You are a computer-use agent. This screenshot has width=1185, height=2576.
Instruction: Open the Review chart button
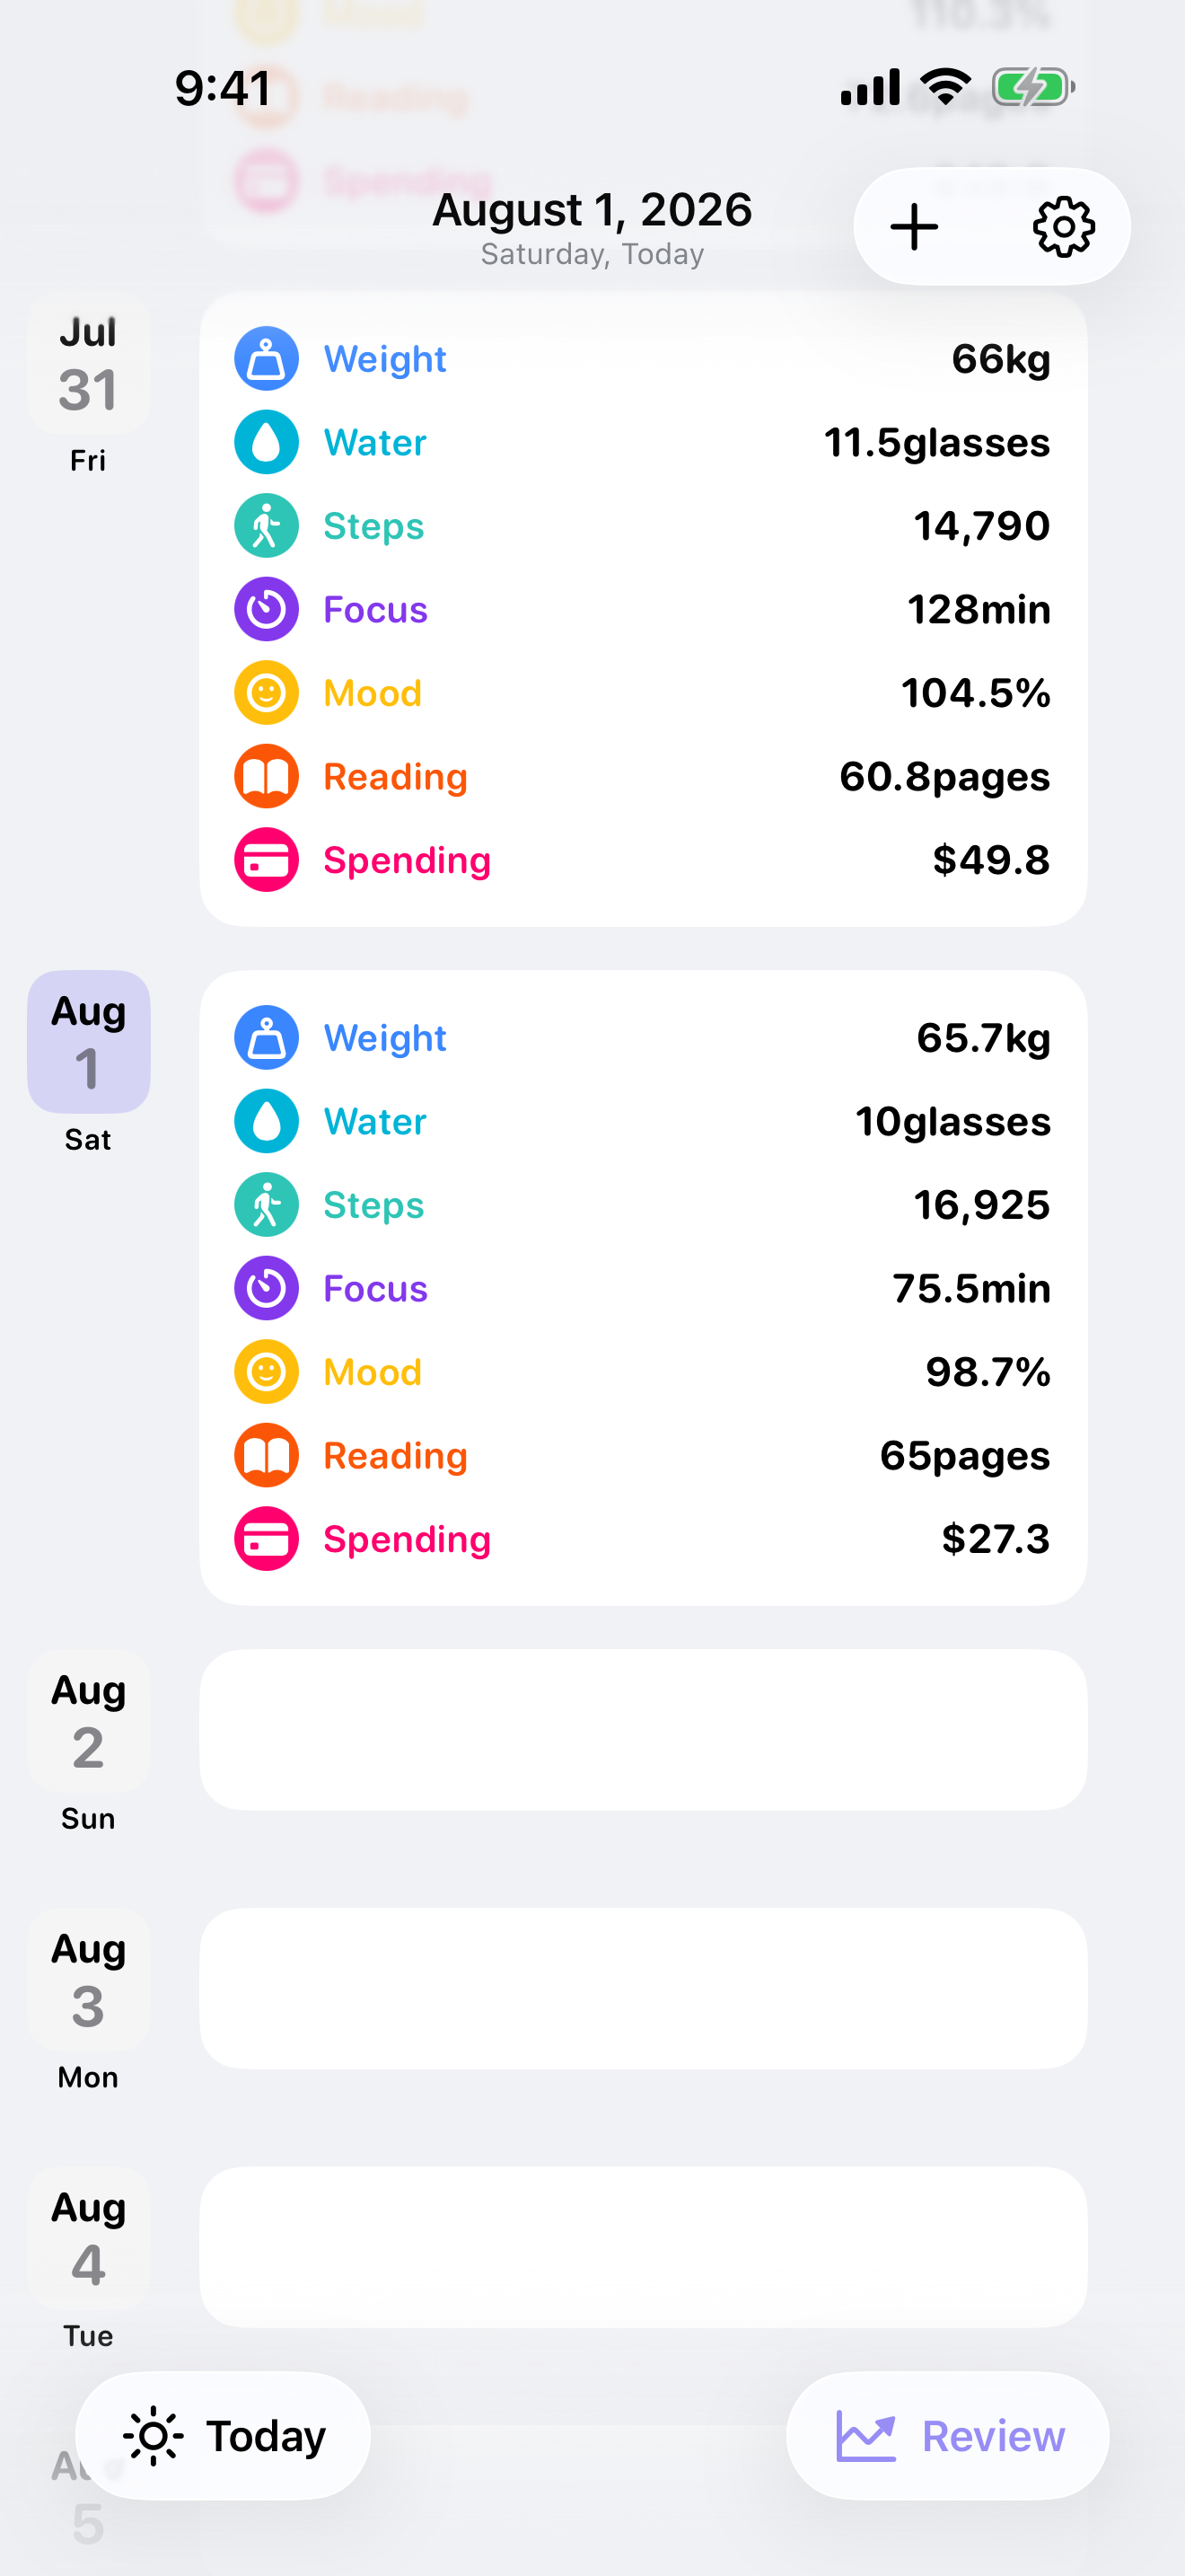tap(947, 2436)
